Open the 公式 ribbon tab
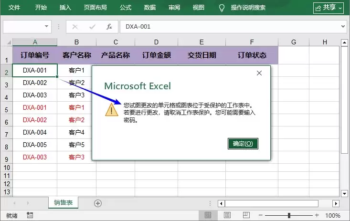 pyautogui.click(x=126, y=8)
